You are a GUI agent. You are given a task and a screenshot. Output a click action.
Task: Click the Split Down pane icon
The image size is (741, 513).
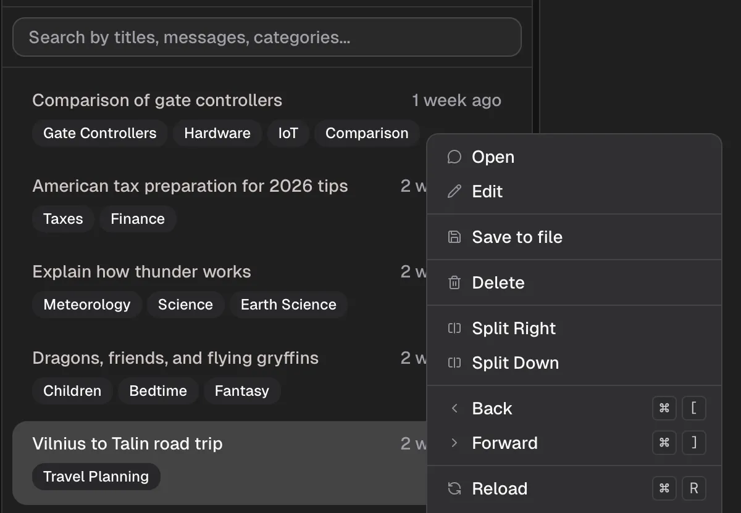tap(454, 363)
